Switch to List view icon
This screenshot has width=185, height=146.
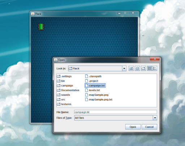150,68
